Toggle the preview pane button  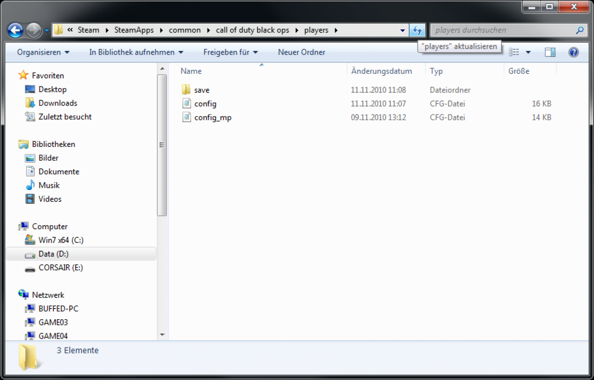click(x=550, y=52)
